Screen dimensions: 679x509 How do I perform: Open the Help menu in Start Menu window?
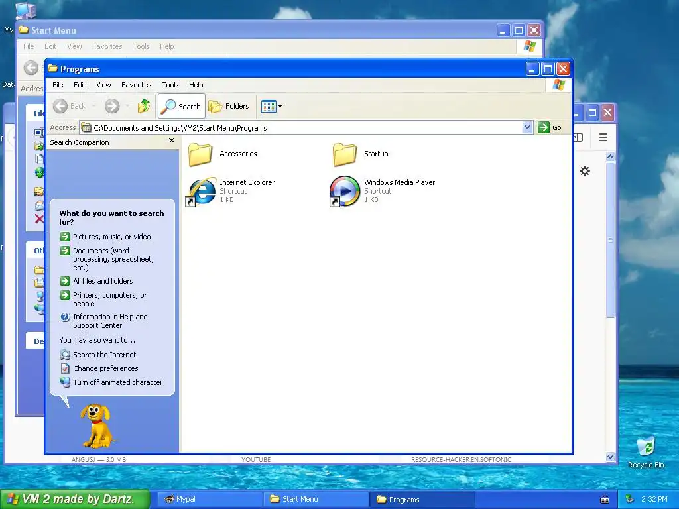[x=166, y=46]
